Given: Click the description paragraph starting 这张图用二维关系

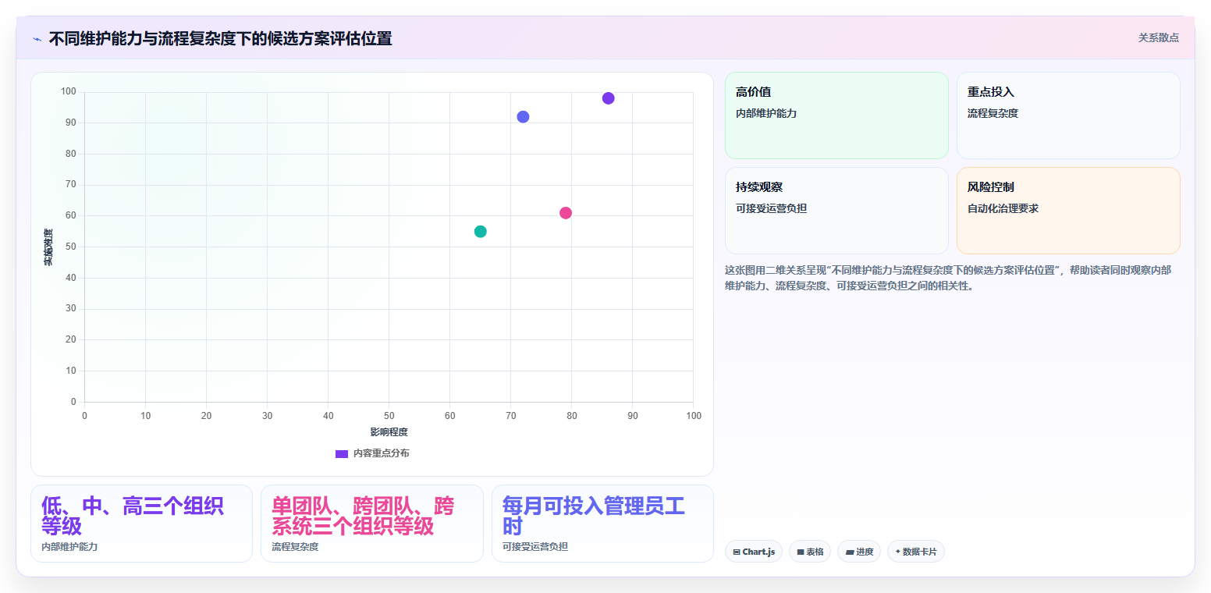Looking at the screenshot, I should 948,278.
